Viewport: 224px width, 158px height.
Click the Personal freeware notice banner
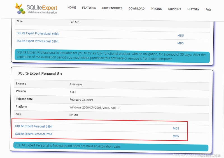(x=111, y=147)
